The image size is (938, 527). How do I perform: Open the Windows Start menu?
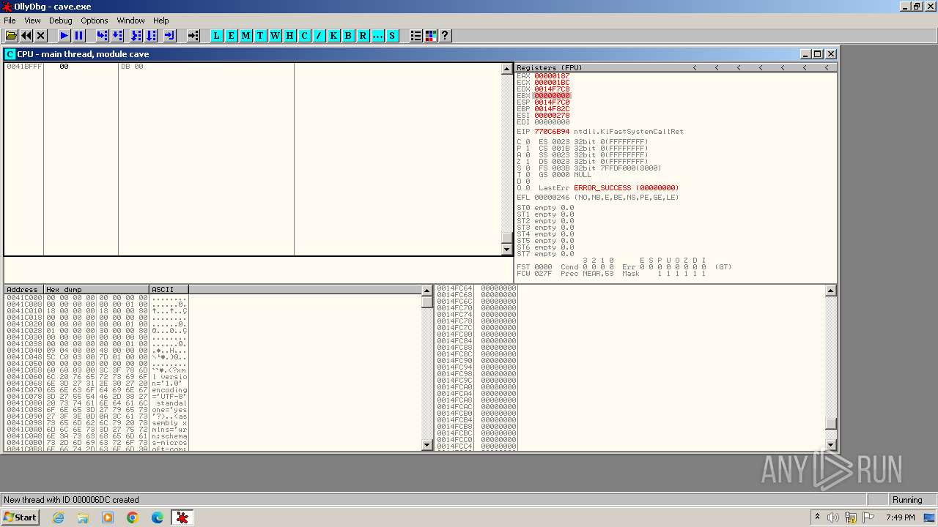[20, 517]
